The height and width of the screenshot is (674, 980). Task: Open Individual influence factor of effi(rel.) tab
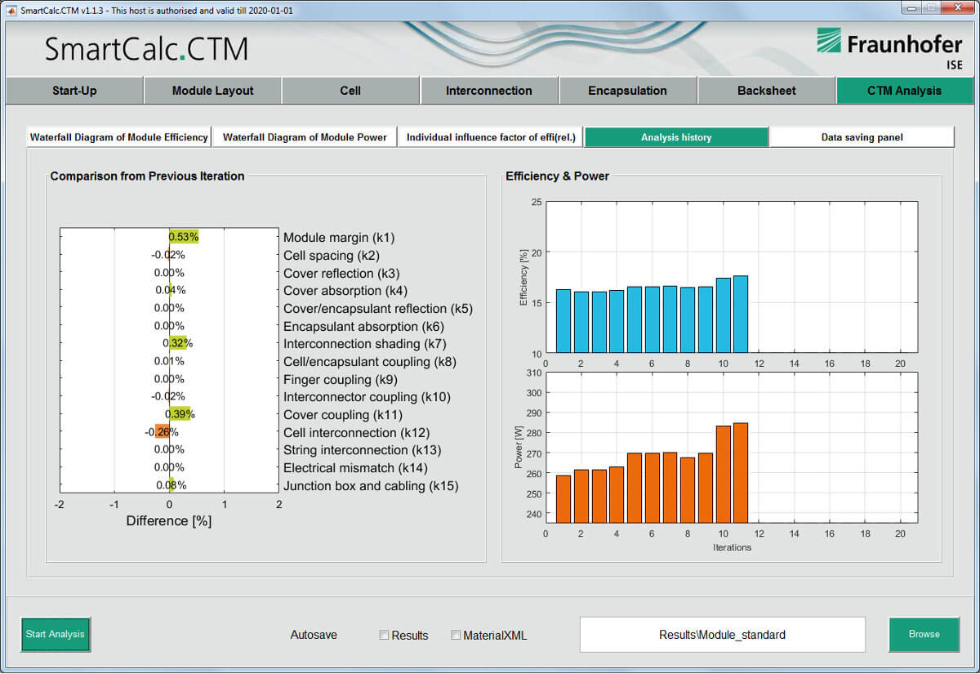491,137
